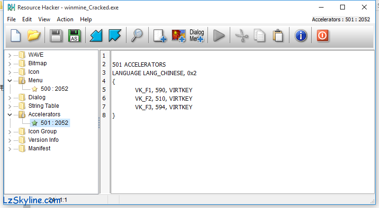Click the VK_F2 line in script editor

(163, 98)
